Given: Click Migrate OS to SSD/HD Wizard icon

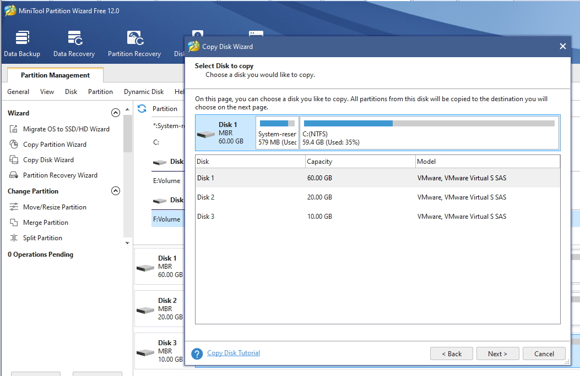Looking at the screenshot, I should (14, 129).
